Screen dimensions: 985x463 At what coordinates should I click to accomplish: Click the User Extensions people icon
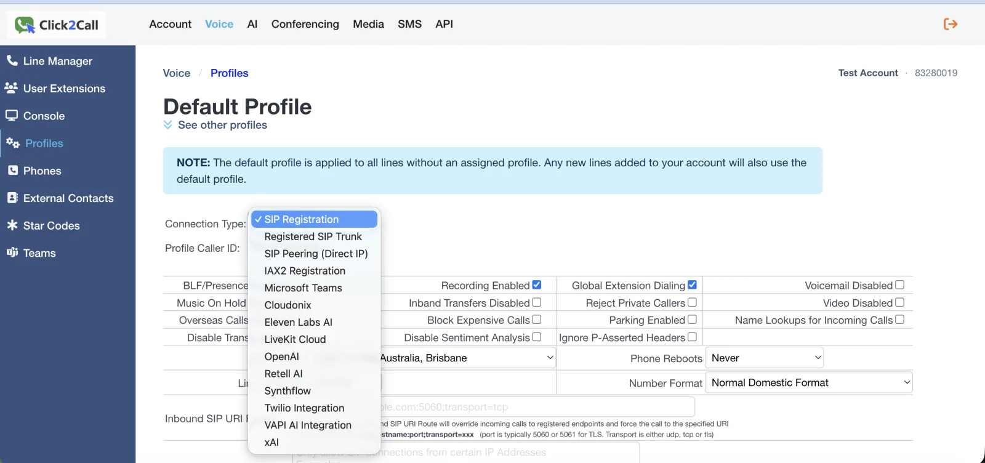coord(11,88)
